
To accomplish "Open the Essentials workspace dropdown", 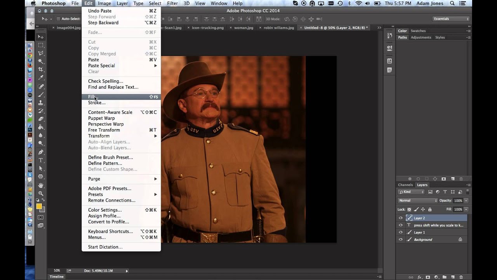I will point(451,19).
